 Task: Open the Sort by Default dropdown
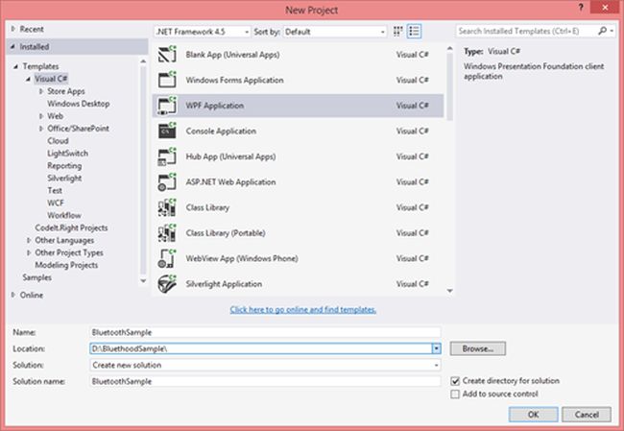tap(335, 32)
